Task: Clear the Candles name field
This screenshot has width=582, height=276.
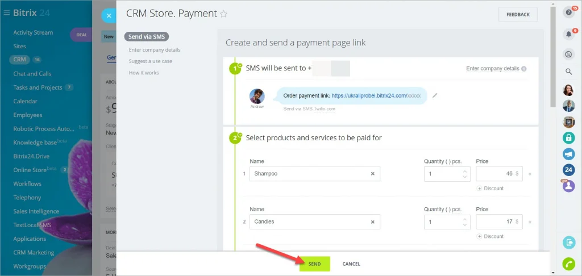Action: pos(373,222)
